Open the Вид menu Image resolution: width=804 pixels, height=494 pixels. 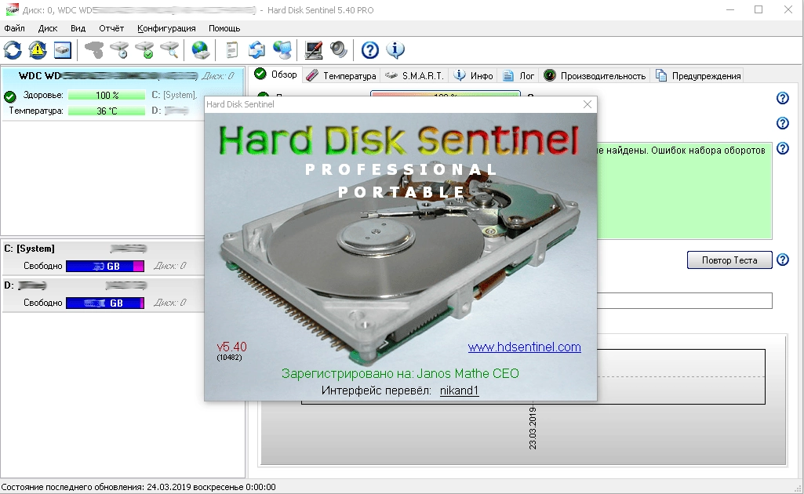tap(78, 28)
